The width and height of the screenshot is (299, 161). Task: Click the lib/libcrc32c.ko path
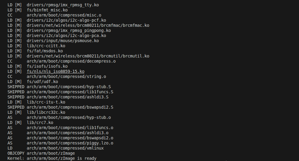pos(46,112)
